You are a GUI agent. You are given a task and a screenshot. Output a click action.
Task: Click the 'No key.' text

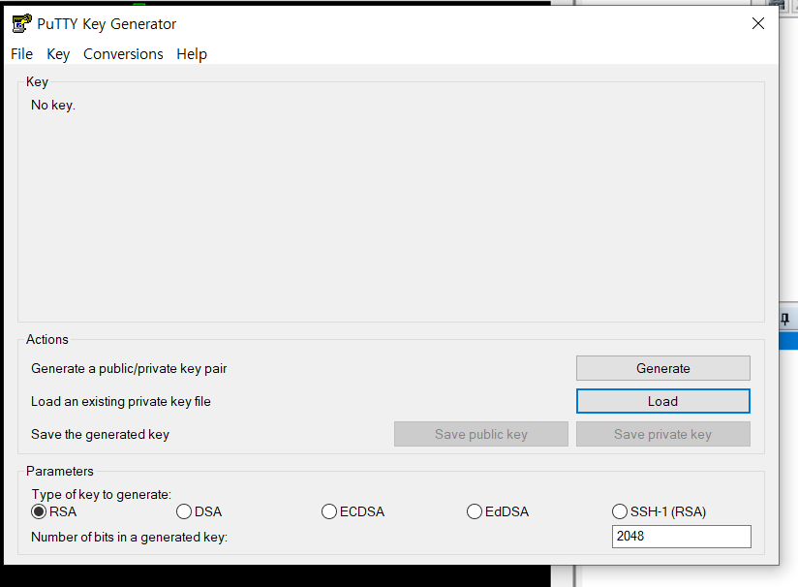coord(53,105)
